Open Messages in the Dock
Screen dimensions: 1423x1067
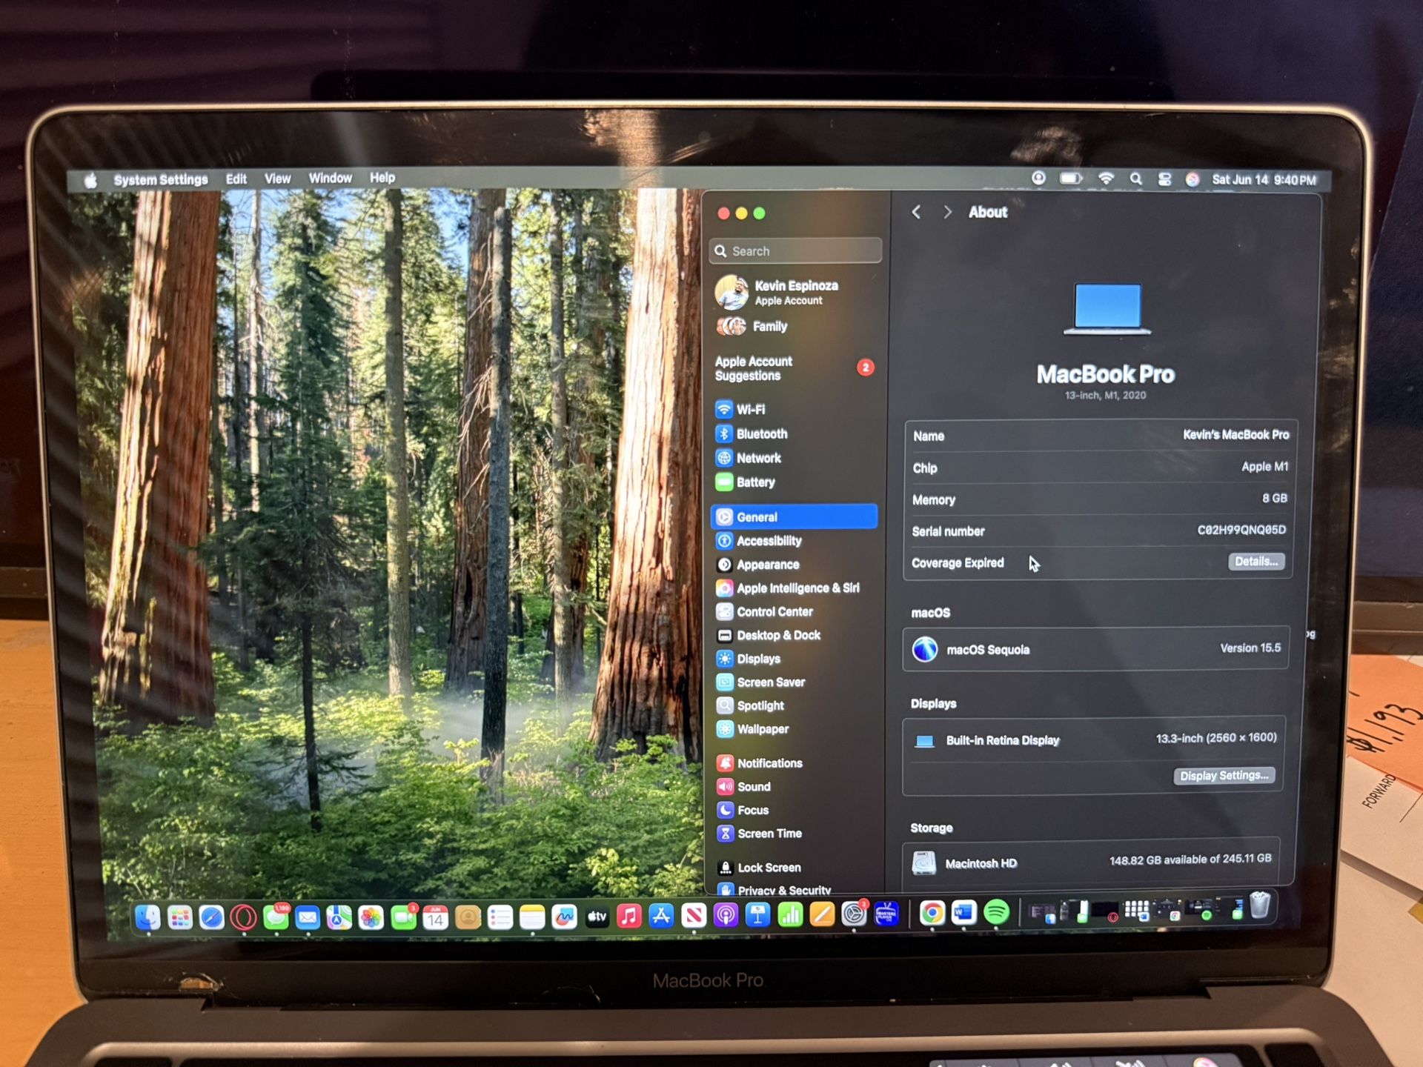(x=276, y=917)
